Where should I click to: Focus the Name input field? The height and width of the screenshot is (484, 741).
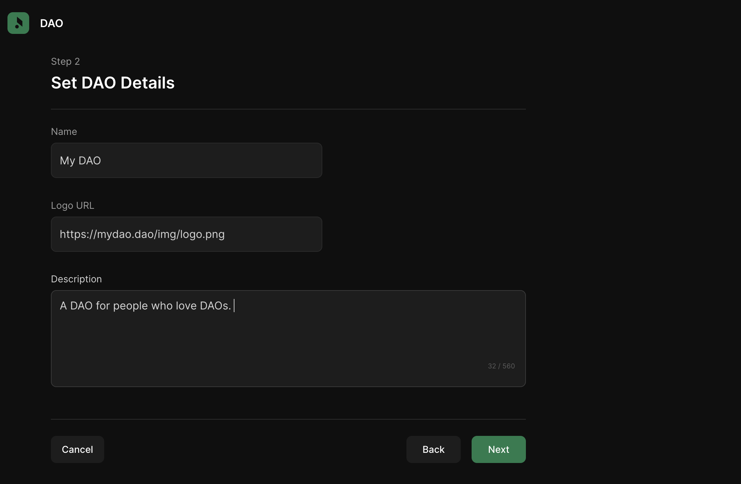pyautogui.click(x=186, y=160)
